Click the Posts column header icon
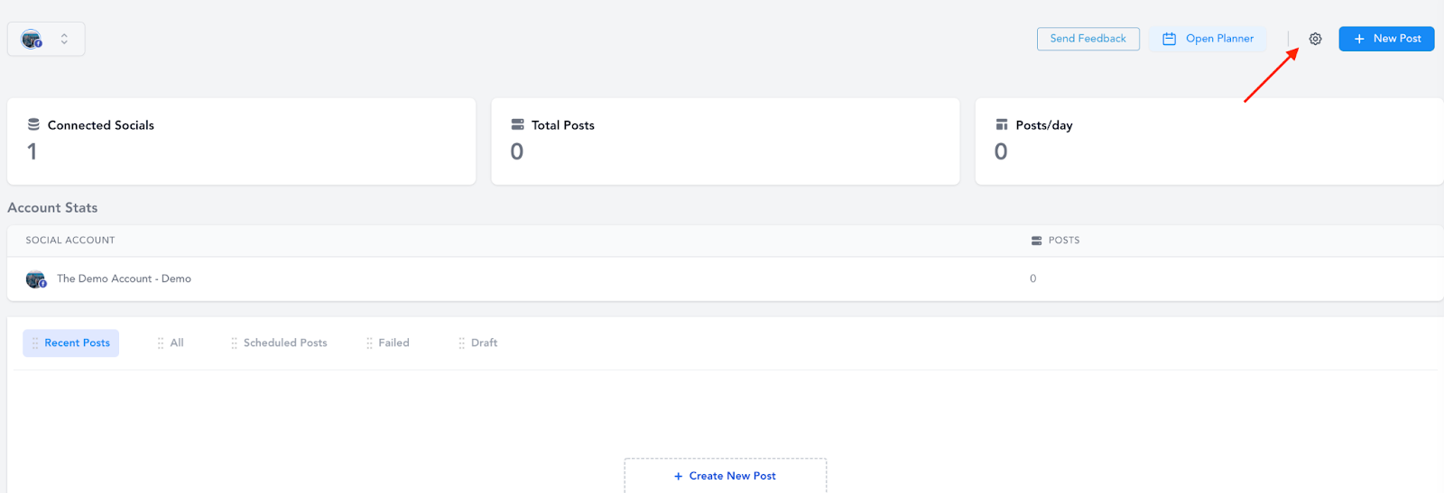The width and height of the screenshot is (1444, 493). pos(1036,241)
